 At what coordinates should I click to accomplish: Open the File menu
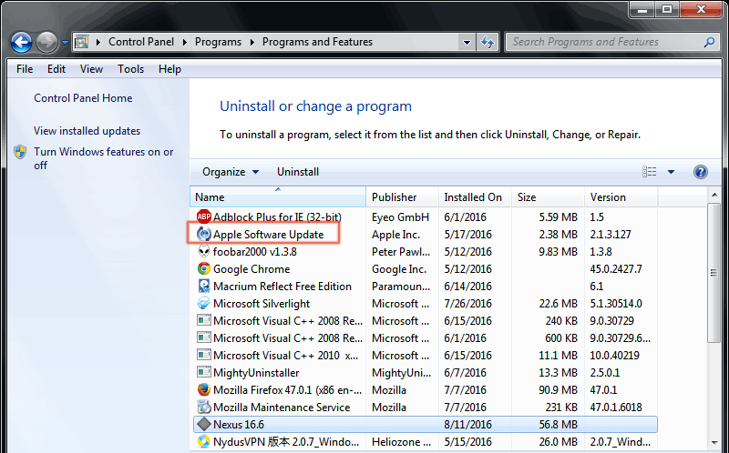click(25, 69)
